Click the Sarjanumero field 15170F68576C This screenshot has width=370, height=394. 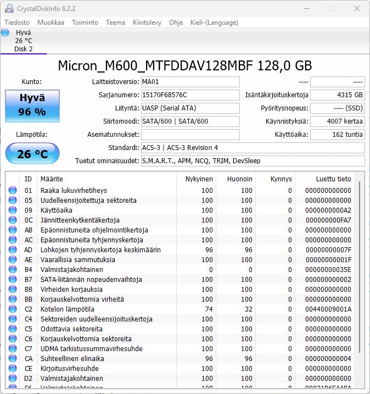(x=190, y=95)
